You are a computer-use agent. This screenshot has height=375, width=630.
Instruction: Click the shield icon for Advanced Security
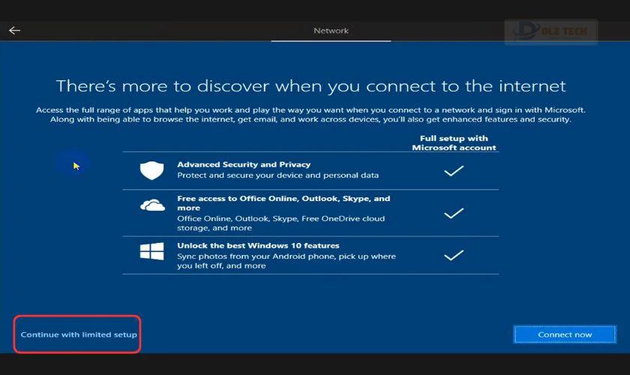[x=151, y=170]
